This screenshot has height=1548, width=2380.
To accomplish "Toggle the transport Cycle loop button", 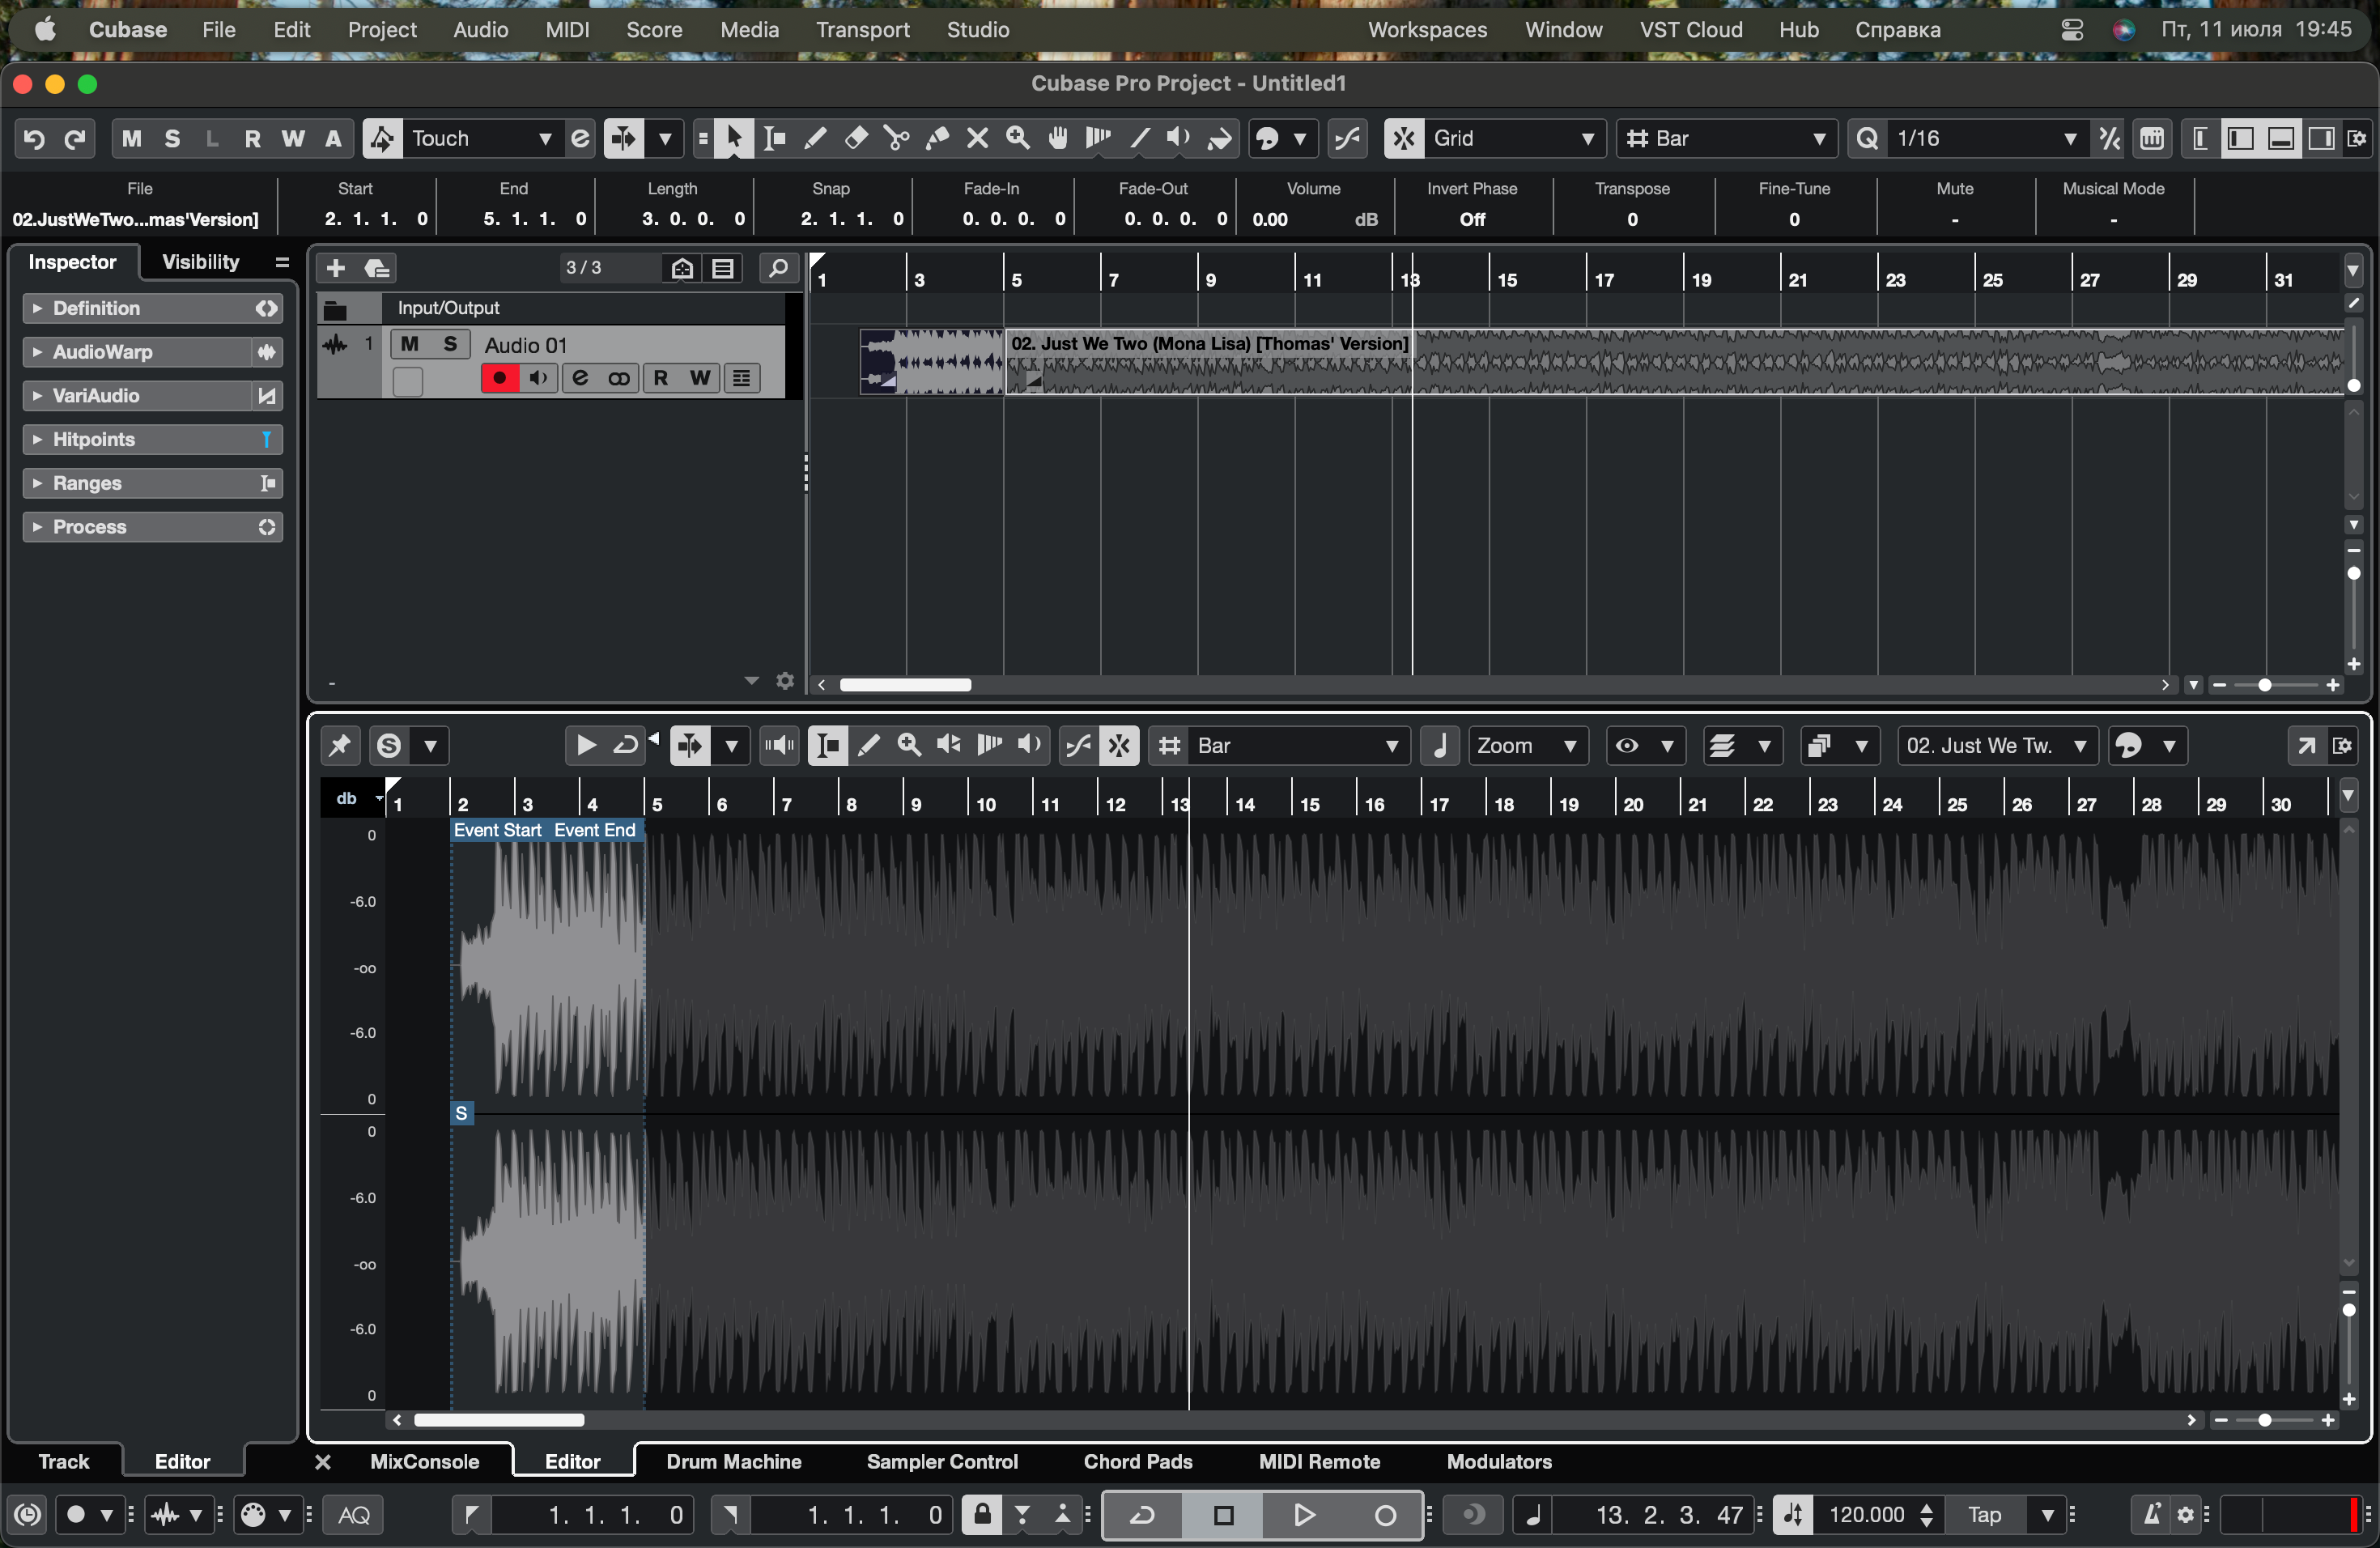I will (1142, 1515).
